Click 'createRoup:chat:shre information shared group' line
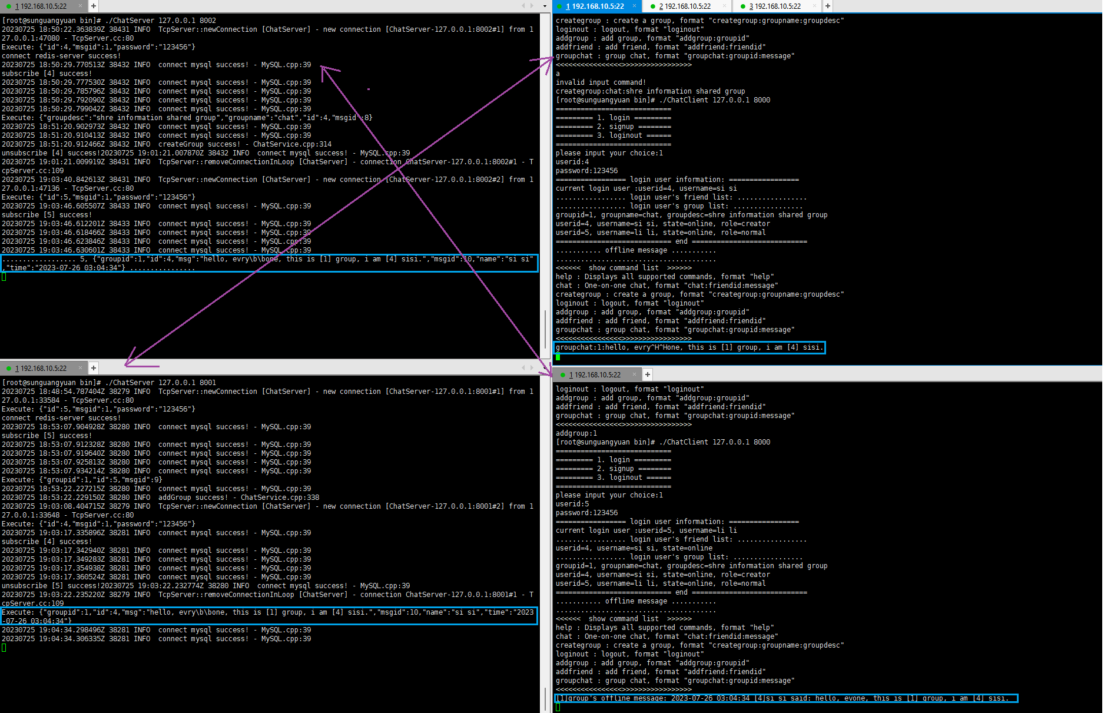This screenshot has height=713, width=1104. click(x=651, y=91)
